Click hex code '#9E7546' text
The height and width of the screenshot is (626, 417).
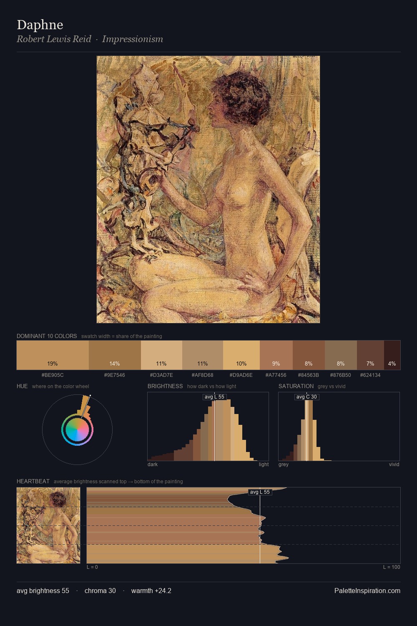tap(115, 375)
